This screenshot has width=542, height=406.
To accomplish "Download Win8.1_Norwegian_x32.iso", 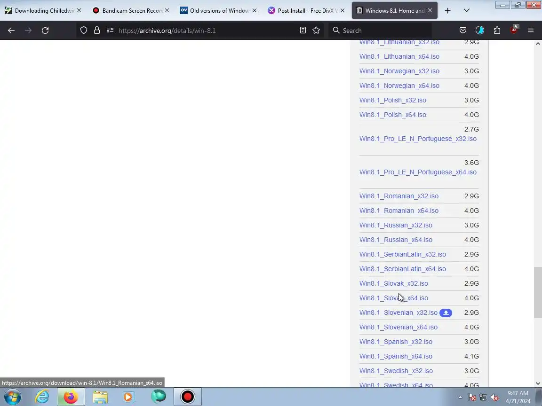I will [x=399, y=71].
